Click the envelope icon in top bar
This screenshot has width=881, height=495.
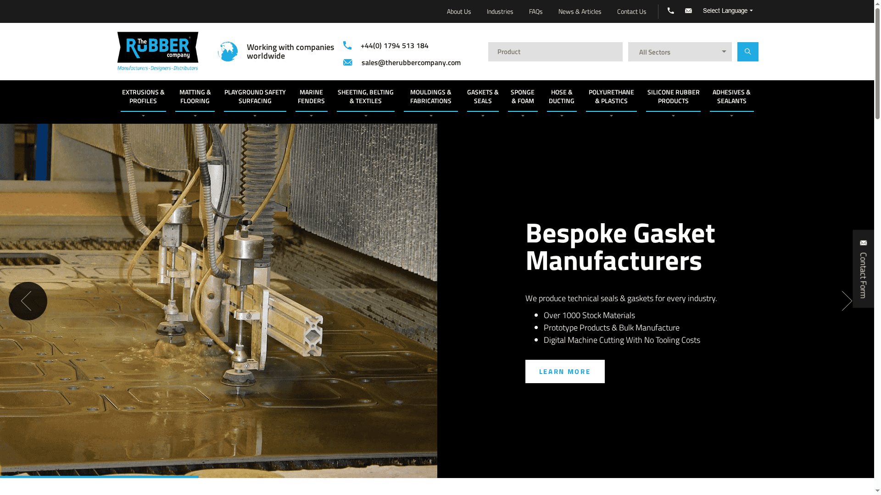688,11
